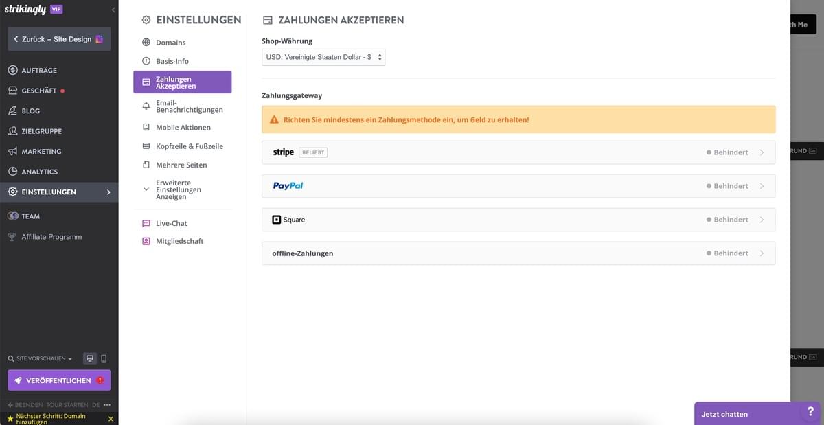Switch to mobile preview mode

pyautogui.click(x=104, y=358)
